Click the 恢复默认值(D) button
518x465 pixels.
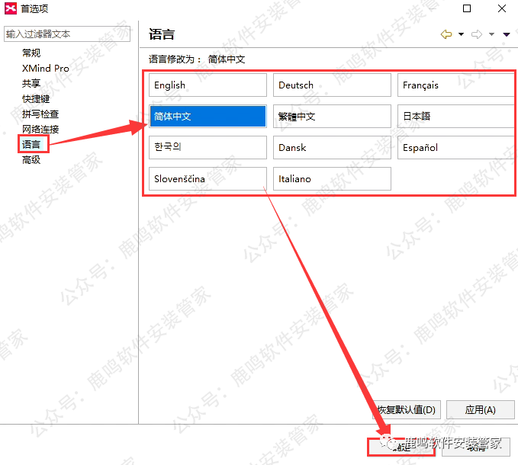tap(407, 410)
